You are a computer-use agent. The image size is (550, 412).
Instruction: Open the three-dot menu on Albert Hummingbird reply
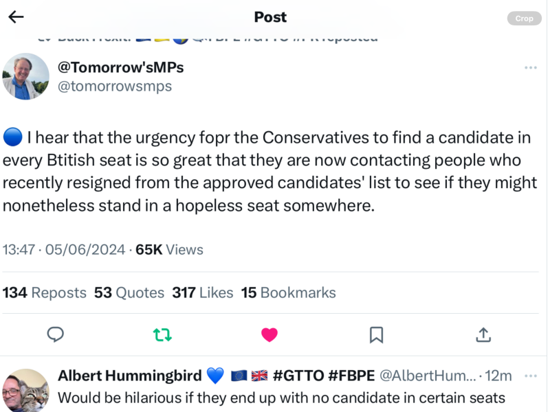(530, 376)
